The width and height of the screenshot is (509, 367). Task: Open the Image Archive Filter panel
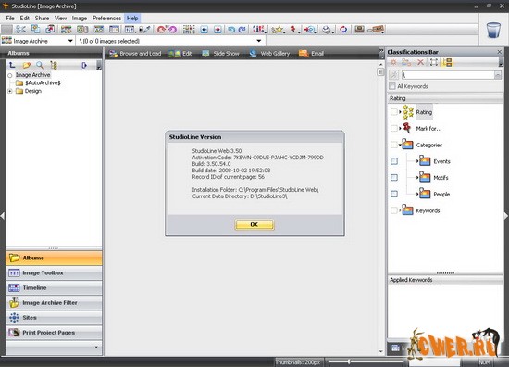(x=54, y=303)
